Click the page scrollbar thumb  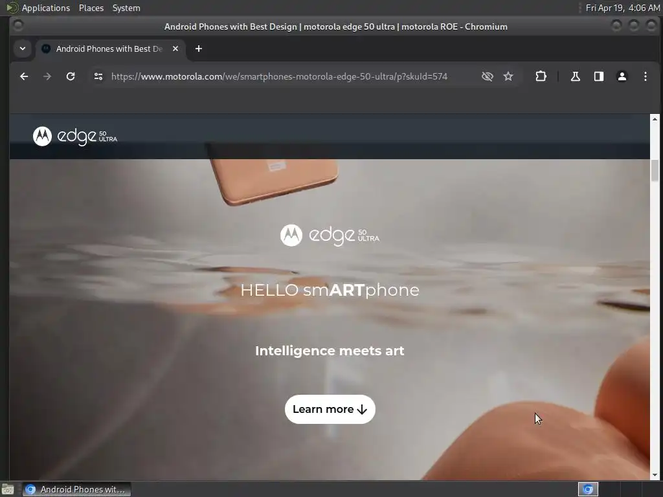(x=655, y=170)
